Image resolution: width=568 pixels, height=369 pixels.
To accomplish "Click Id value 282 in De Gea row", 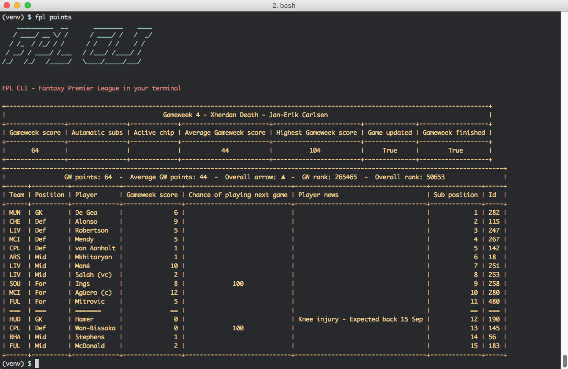I will tap(494, 213).
